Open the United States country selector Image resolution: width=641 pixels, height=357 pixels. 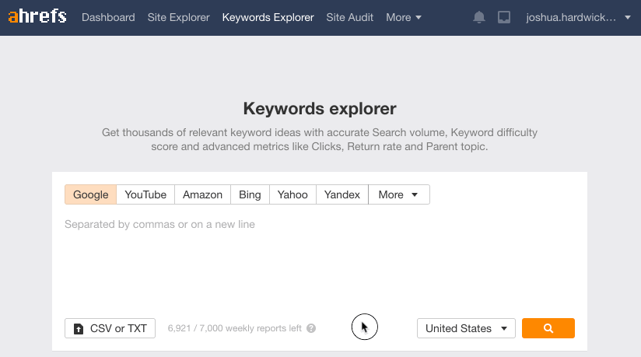[466, 328]
